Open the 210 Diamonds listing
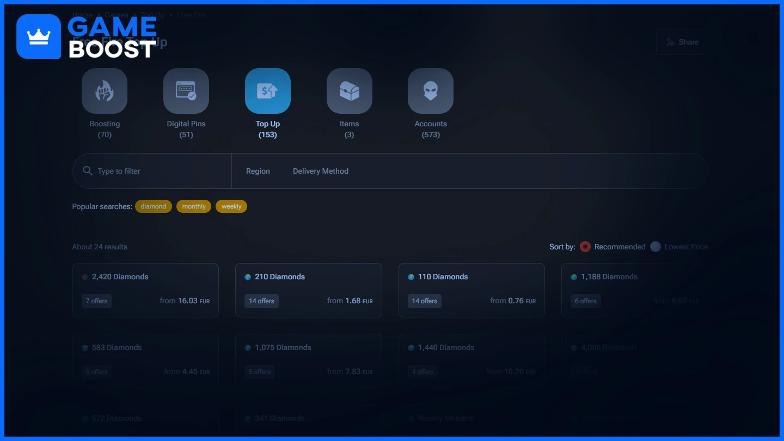The height and width of the screenshot is (441, 784). pyautogui.click(x=309, y=290)
